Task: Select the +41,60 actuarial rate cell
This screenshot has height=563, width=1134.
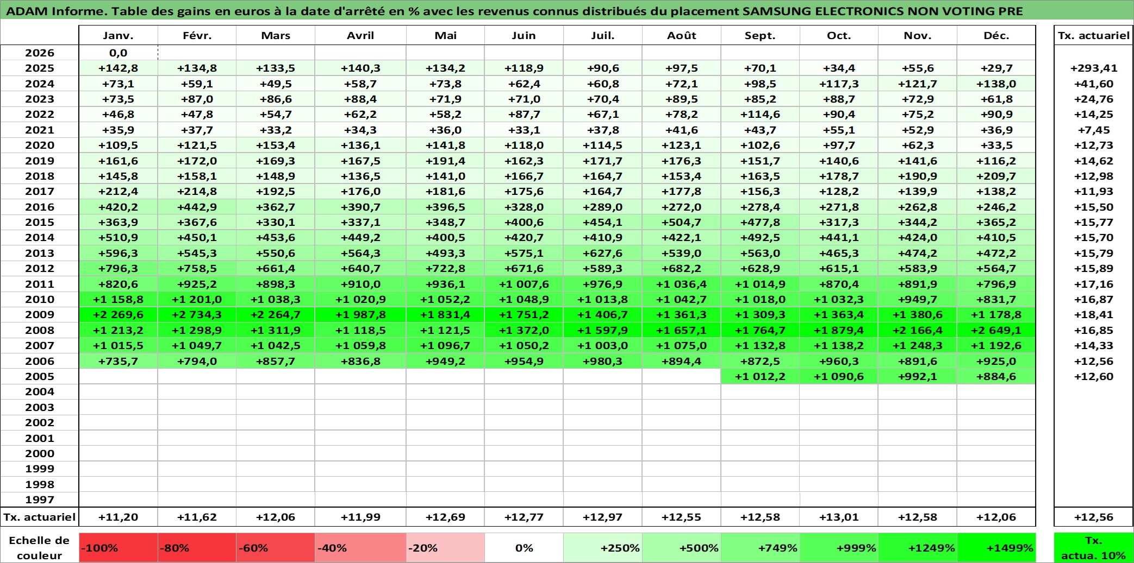Action: click(x=1094, y=84)
